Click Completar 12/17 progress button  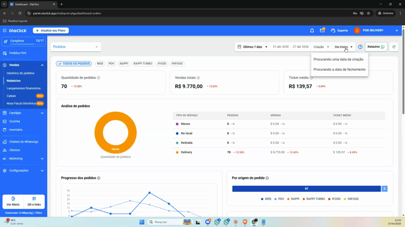[24, 41]
